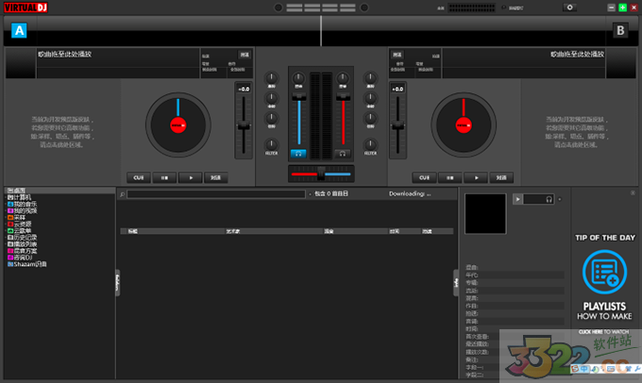Image resolution: width=642 pixels, height=383 pixels.
Task: Select deck A badge
Action: pyautogui.click(x=19, y=31)
